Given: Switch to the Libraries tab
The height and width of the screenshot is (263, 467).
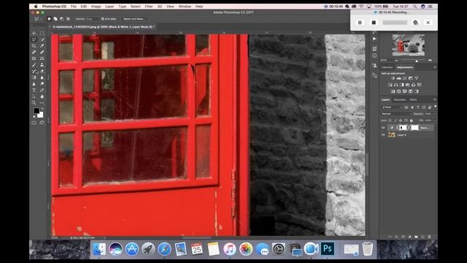Looking at the screenshot, I should pos(387,67).
